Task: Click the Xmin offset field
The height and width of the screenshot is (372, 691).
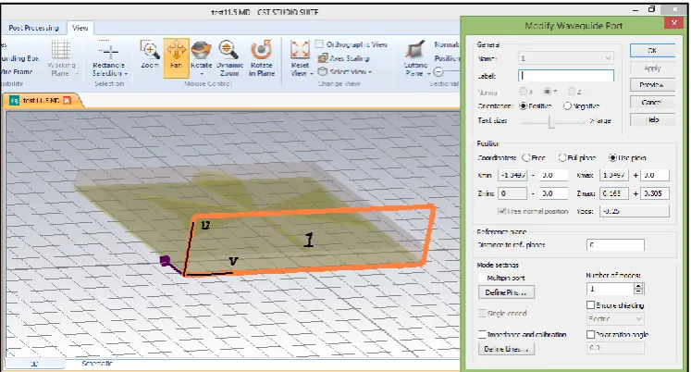Action: tap(553, 175)
